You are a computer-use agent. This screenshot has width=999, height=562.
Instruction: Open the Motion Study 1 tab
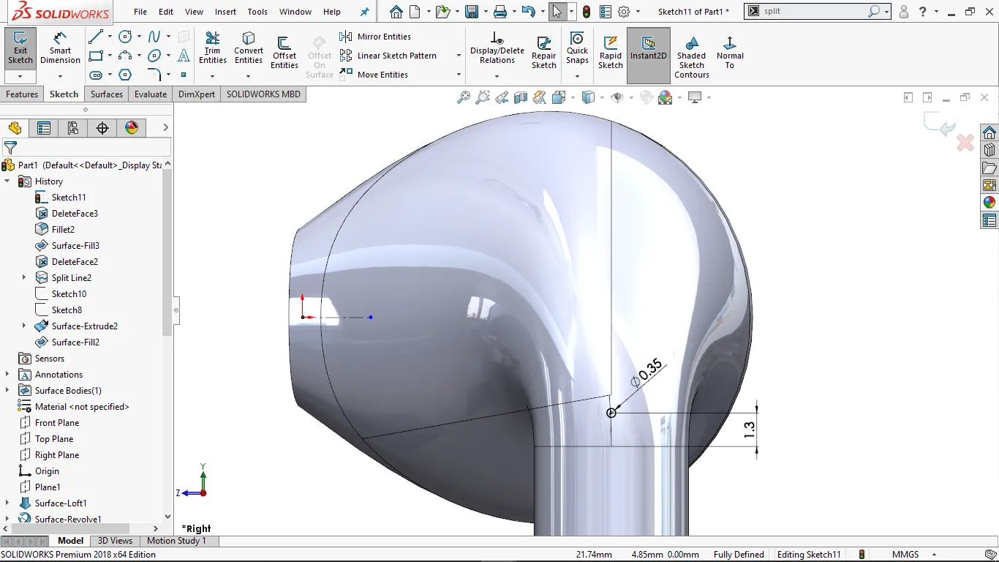tap(176, 541)
